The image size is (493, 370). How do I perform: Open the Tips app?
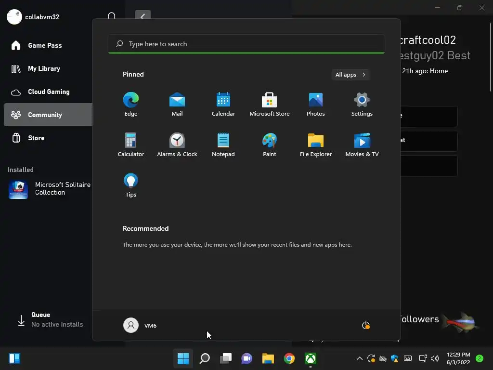(131, 185)
